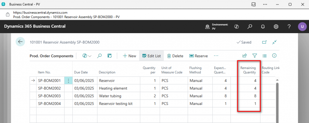Collapse the page with the shrink arrows icon
This screenshot has width=309, height=123.
[274, 42]
